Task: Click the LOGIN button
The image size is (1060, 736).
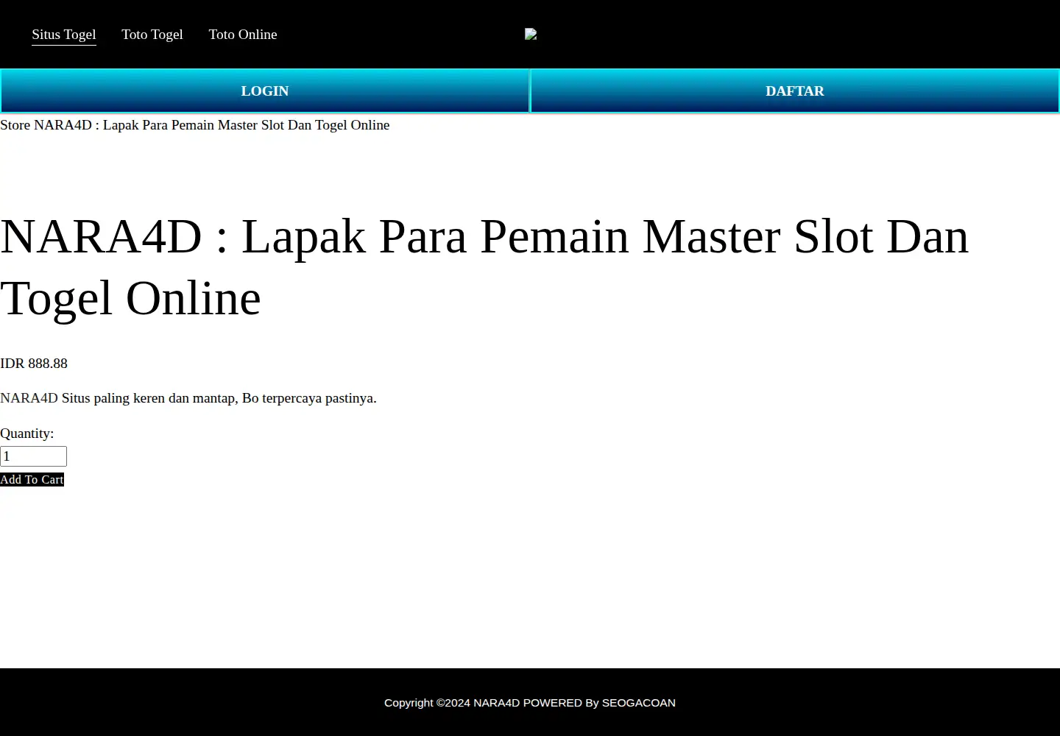Action: pyautogui.click(x=265, y=91)
